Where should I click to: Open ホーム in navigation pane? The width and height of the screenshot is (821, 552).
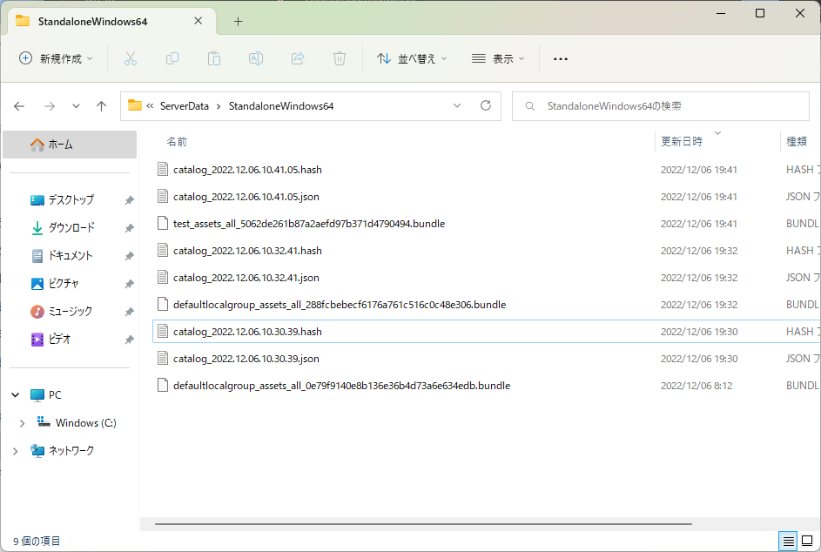pyautogui.click(x=70, y=144)
